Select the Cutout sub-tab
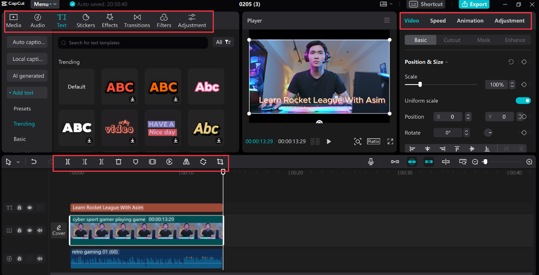 452,40
